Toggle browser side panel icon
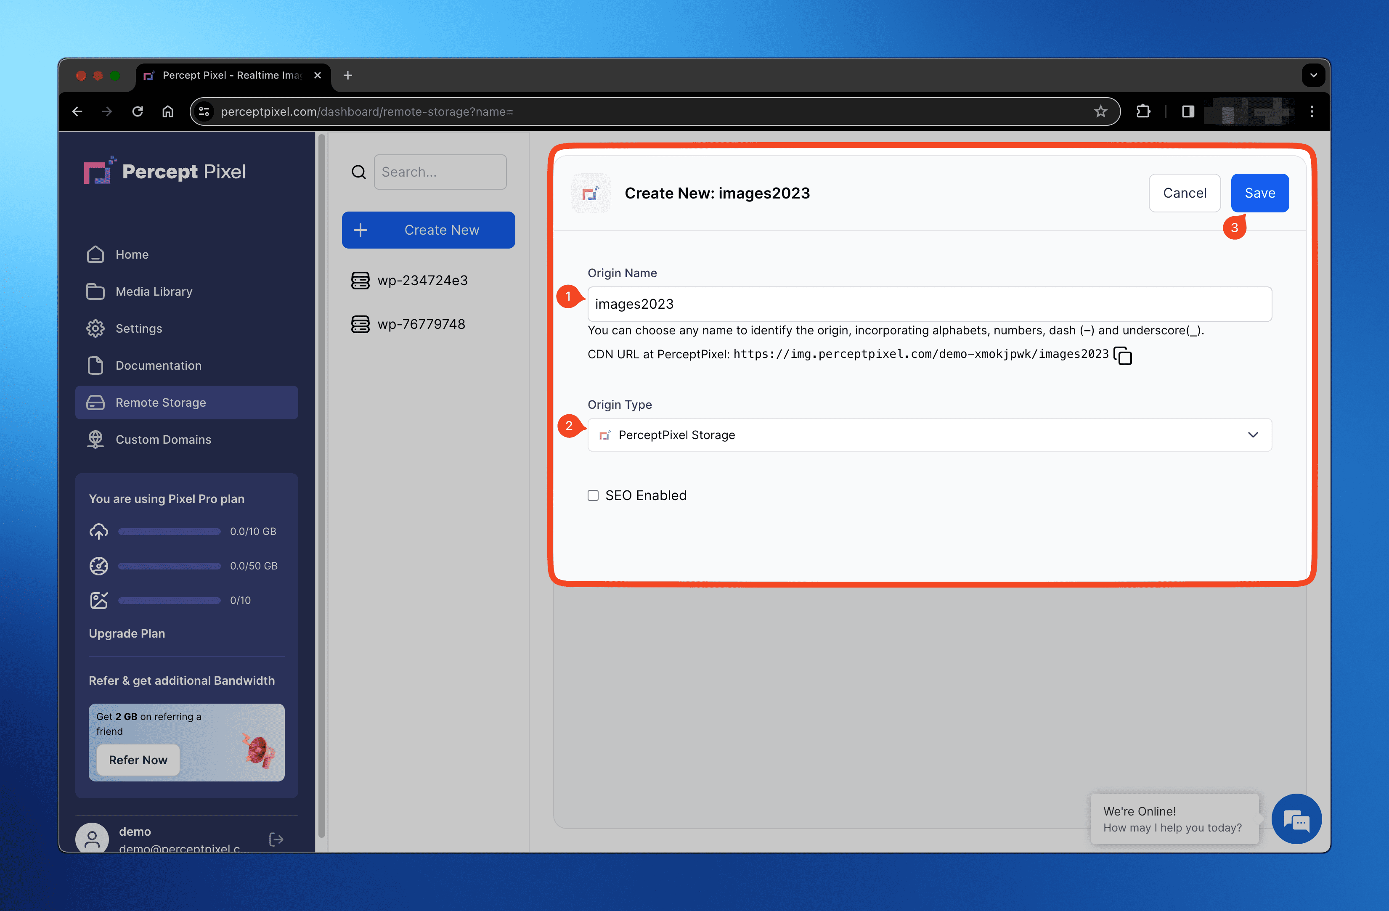The height and width of the screenshot is (911, 1389). pyautogui.click(x=1188, y=111)
